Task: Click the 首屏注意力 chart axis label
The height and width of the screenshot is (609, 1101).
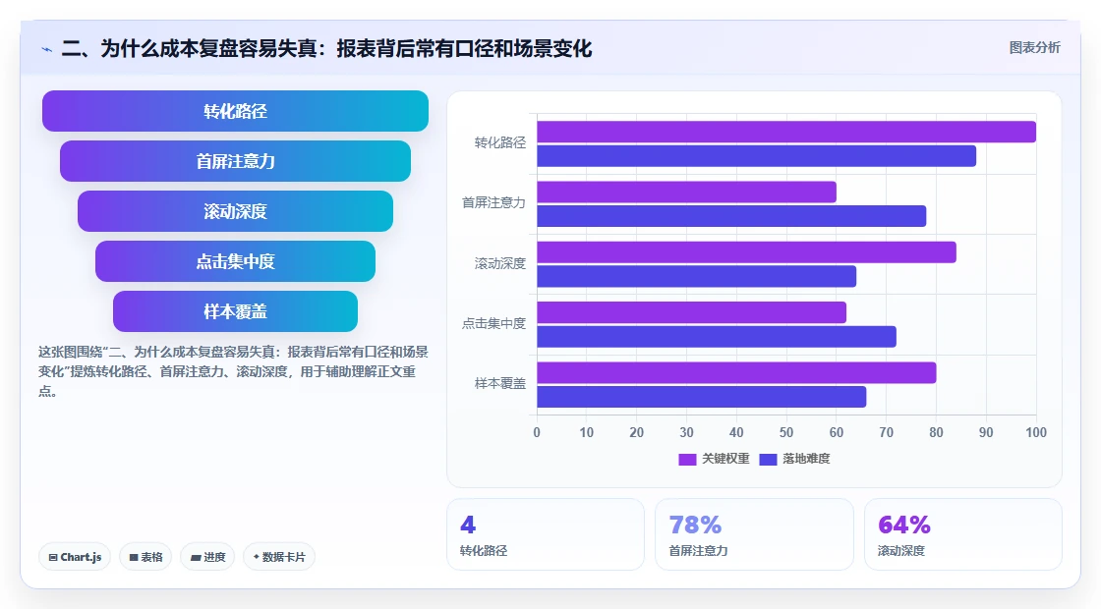Action: [x=493, y=202]
